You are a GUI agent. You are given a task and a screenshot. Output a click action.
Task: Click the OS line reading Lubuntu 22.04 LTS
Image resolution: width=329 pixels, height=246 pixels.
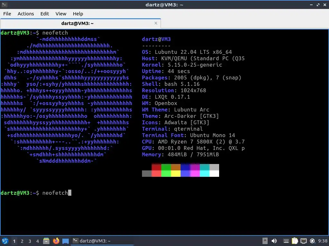point(187,52)
